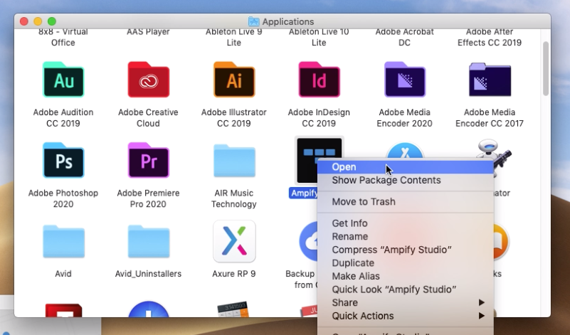Choose Show Package Contents
Image resolution: width=570 pixels, height=335 pixels.
406,180
